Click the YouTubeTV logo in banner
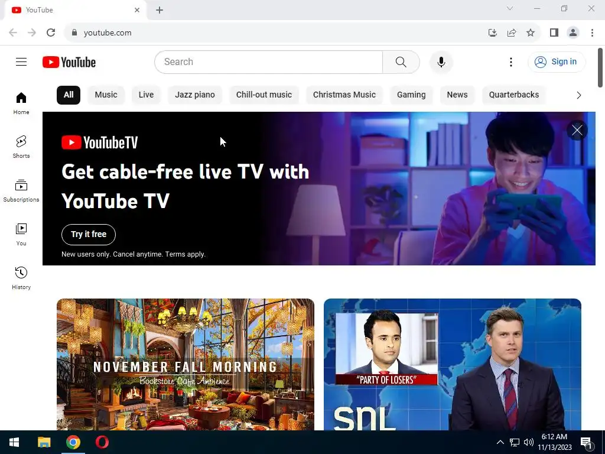 [x=99, y=142]
